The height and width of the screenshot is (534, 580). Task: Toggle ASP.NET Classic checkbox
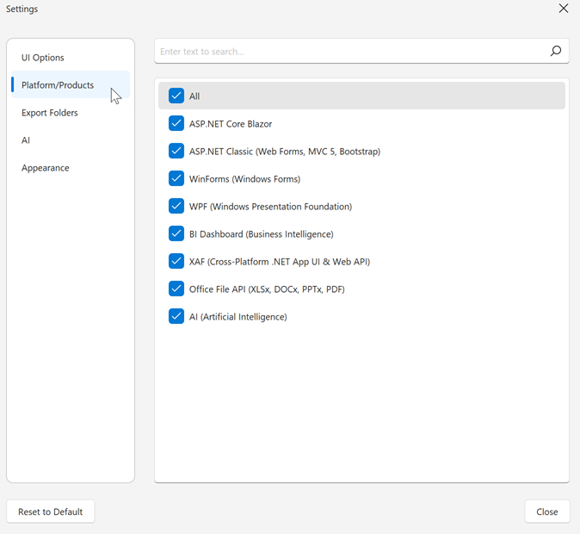(176, 151)
